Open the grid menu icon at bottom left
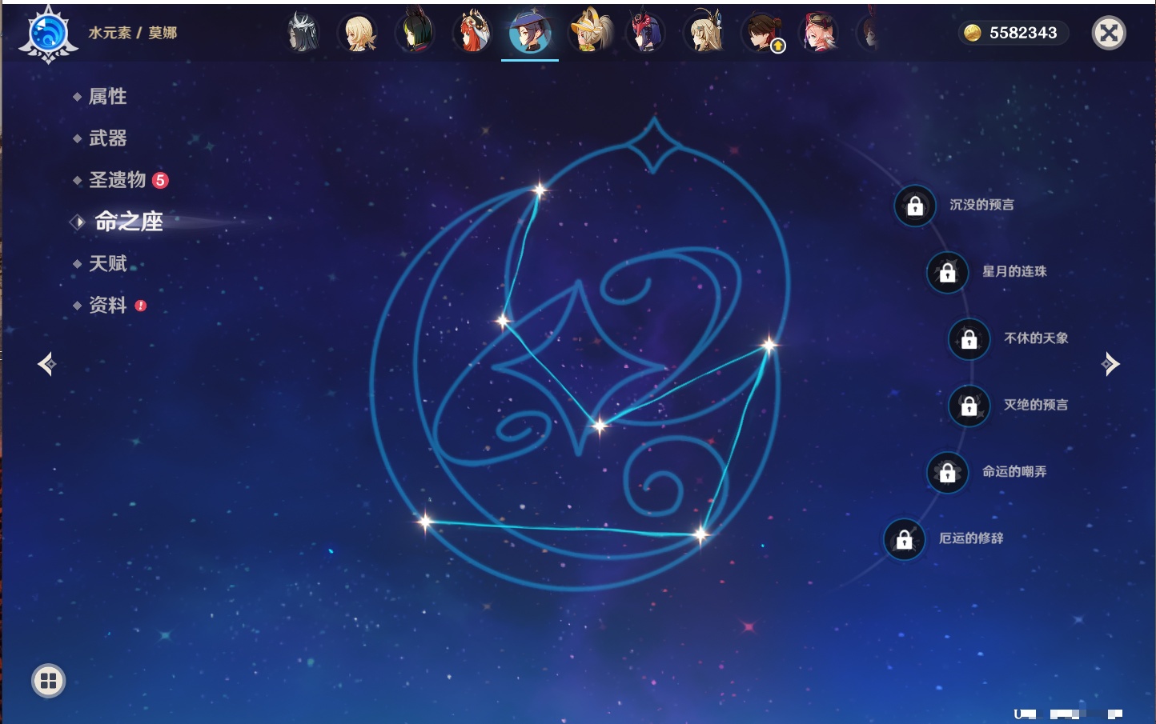Viewport: 1156px width, 724px height. 48,681
